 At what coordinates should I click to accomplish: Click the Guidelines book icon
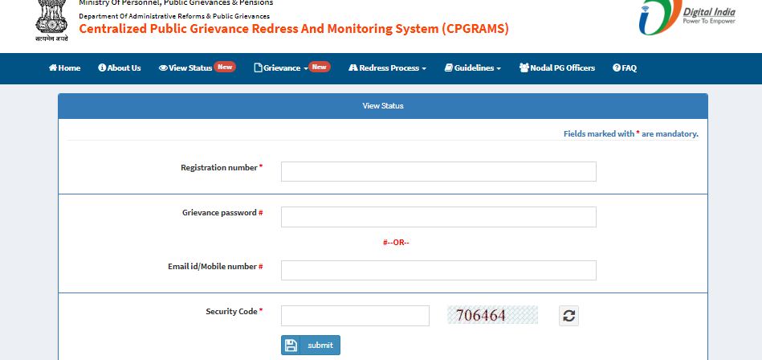(x=448, y=68)
